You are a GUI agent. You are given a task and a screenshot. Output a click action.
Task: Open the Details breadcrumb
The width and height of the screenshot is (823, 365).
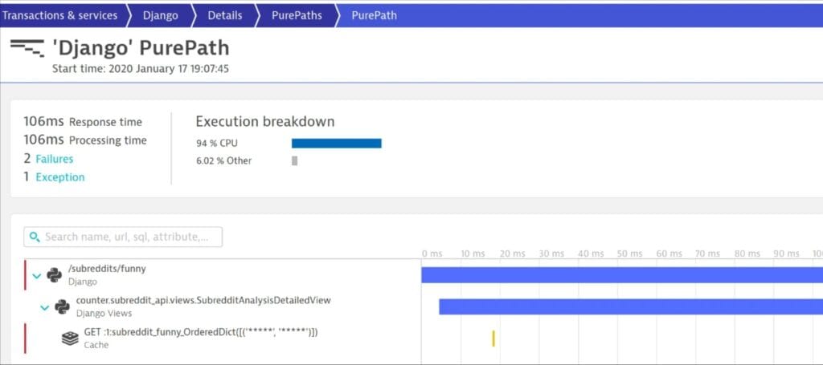225,16
